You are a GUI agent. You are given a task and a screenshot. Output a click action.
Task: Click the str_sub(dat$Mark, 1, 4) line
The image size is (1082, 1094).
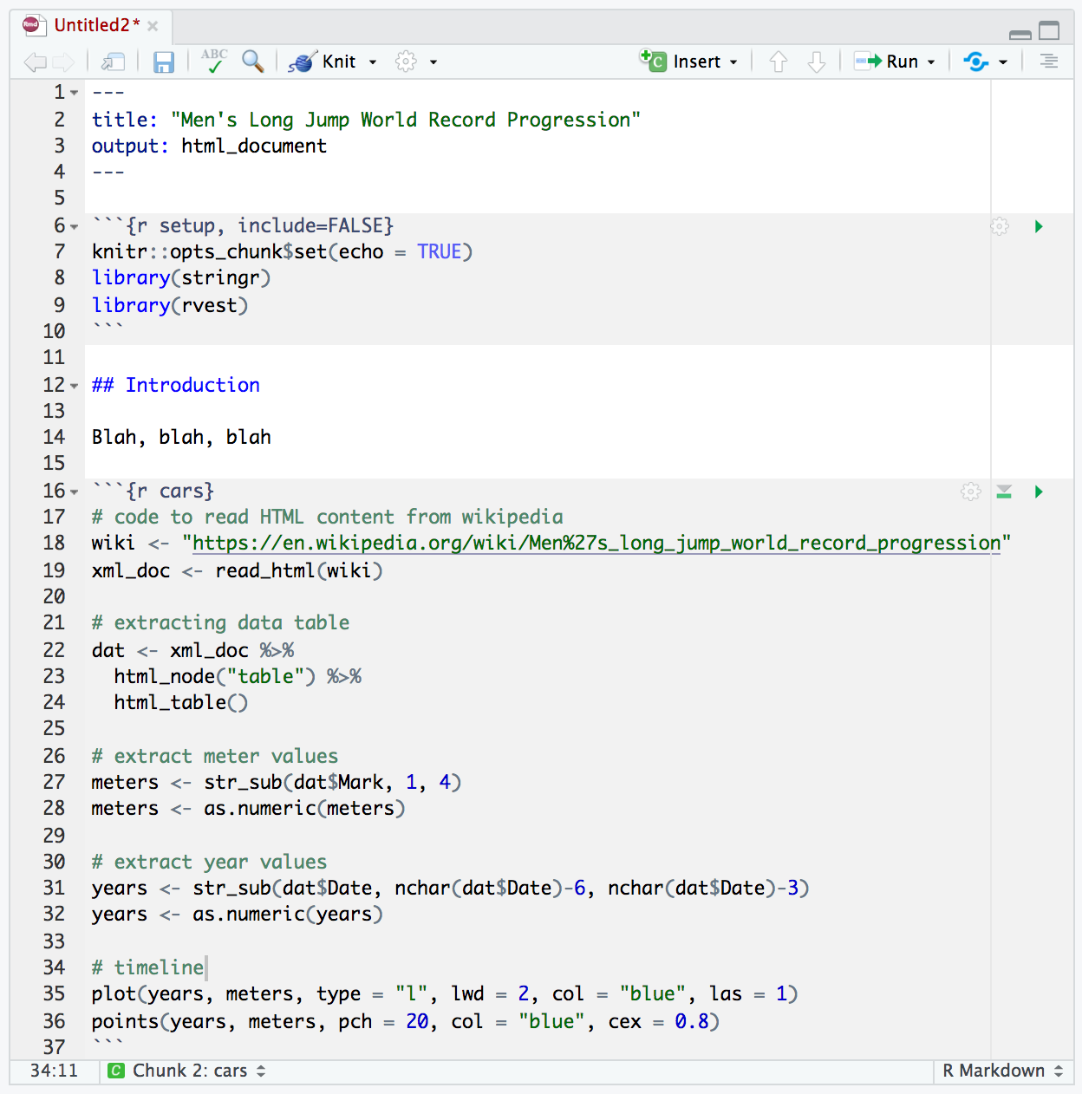[277, 782]
